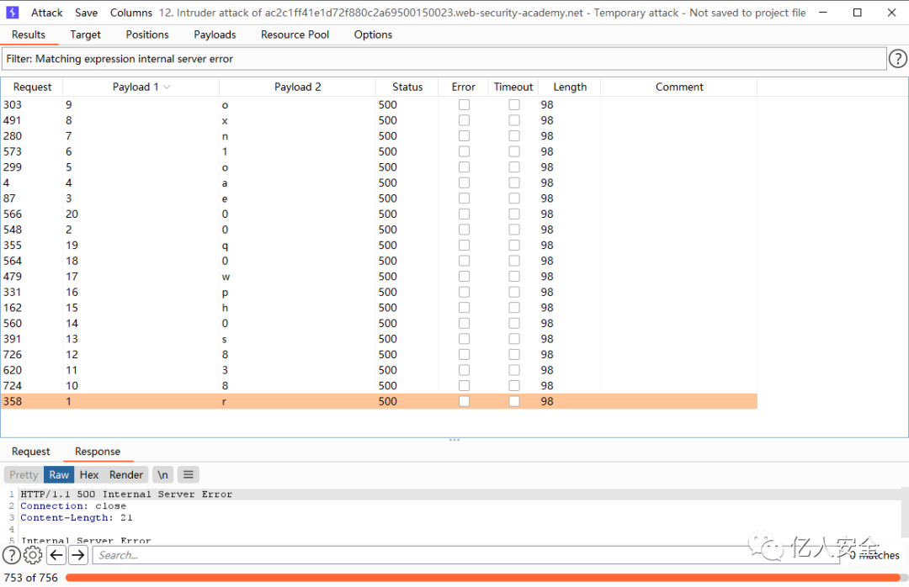This screenshot has height=587, width=909.
Task: Toggle Timeout checkbox for request 573
Action: pos(514,152)
